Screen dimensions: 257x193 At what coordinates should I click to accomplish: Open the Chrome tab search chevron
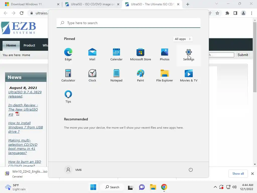coord(217,4)
